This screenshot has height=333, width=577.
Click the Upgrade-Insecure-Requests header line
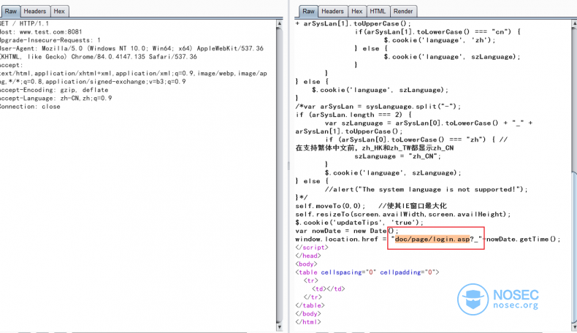[x=50, y=40]
